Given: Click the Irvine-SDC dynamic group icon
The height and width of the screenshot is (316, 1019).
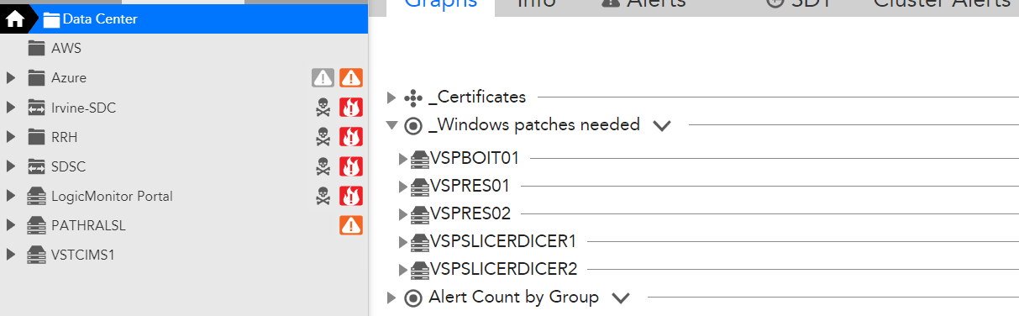Looking at the screenshot, I should point(35,108).
